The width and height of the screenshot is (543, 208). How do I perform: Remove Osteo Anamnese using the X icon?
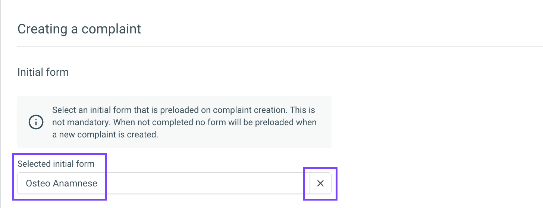click(x=320, y=183)
